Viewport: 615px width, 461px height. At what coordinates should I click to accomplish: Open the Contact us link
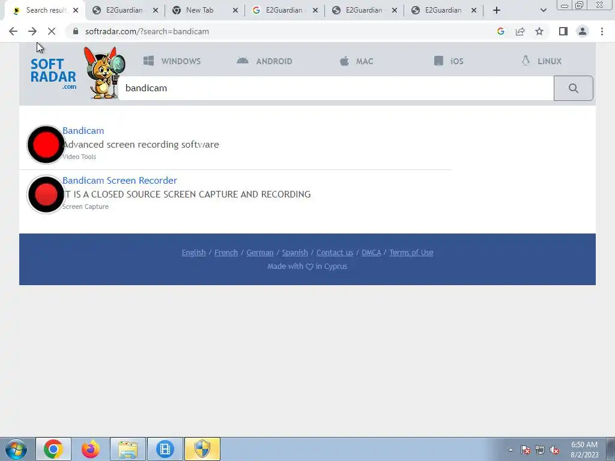335,253
